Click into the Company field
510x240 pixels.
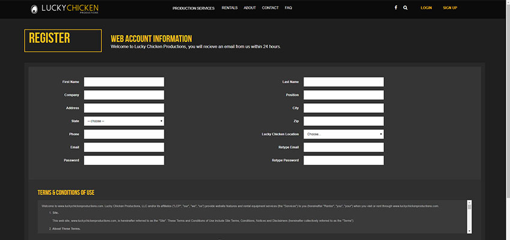coord(124,95)
